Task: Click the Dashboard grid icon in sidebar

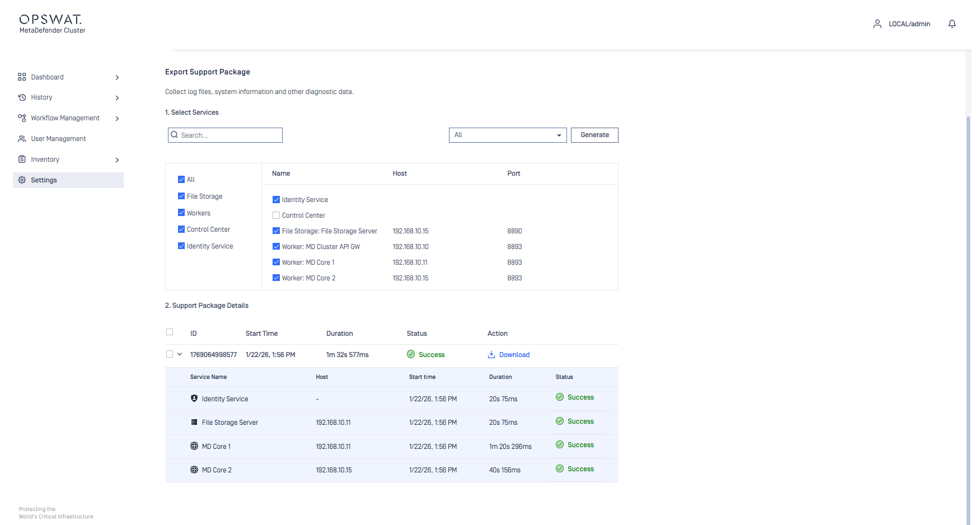Action: tap(22, 77)
